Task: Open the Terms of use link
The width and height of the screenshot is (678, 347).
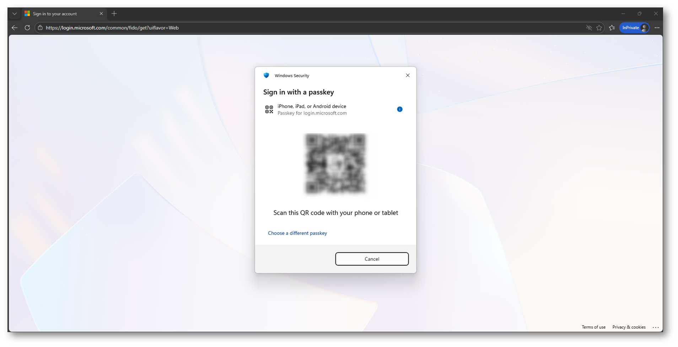Action: (x=593, y=327)
